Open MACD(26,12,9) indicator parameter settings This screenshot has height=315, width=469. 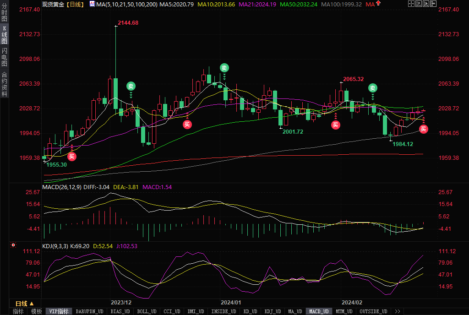pyautogui.click(x=62, y=187)
